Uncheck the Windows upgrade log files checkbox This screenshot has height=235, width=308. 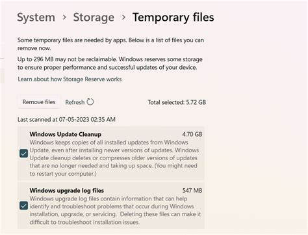click(23, 206)
